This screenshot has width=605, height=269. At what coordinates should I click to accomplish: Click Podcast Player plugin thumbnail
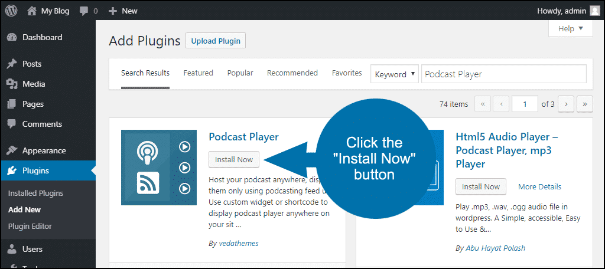pyautogui.click(x=159, y=168)
